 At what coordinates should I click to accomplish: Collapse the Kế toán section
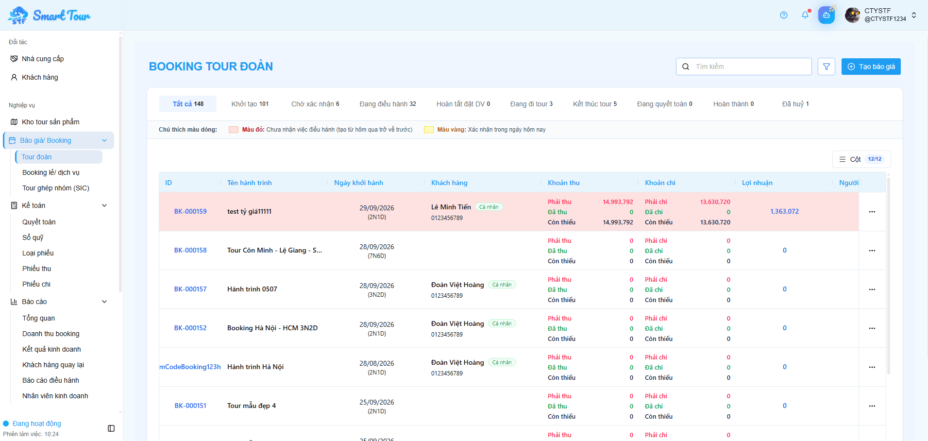(104, 205)
